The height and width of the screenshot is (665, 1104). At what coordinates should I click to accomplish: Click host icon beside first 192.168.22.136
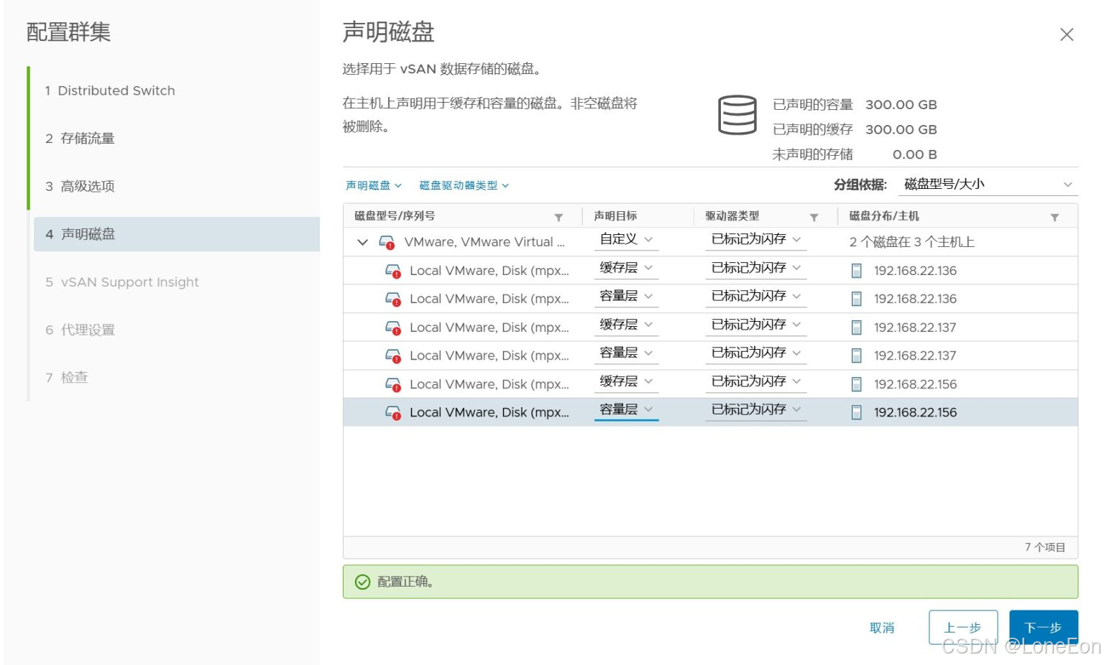coord(856,271)
